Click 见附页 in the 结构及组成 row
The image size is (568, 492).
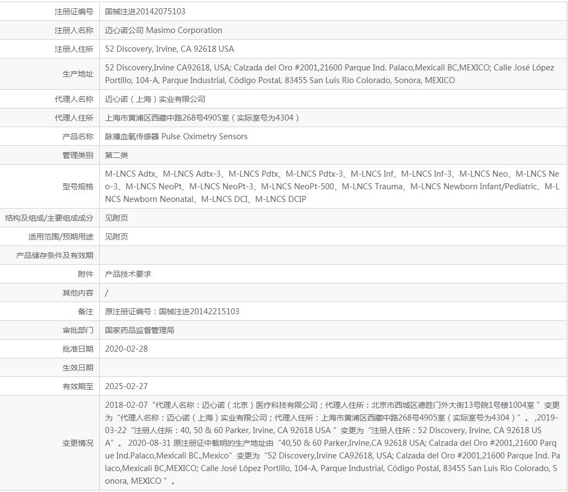point(116,218)
